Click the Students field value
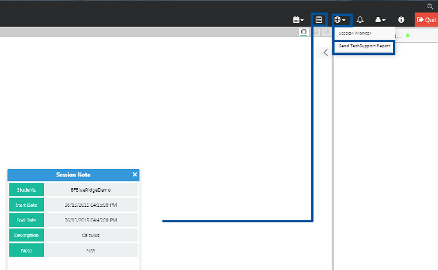438x270 pixels. pos(91,190)
